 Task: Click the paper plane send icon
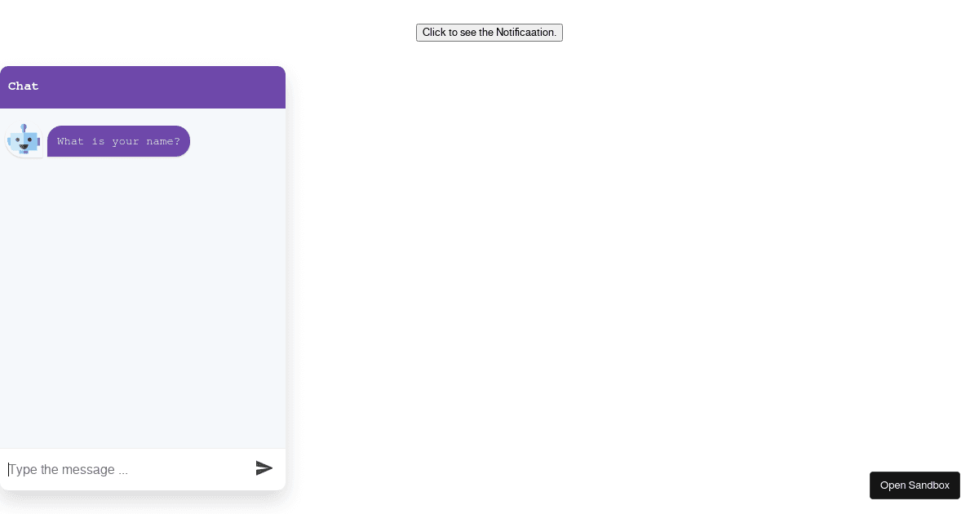[264, 468]
